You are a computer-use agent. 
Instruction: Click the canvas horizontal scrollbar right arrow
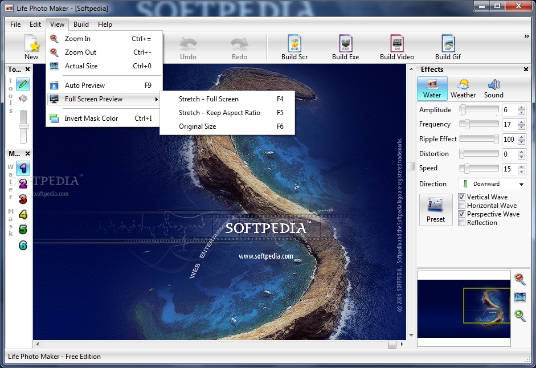tap(402, 345)
